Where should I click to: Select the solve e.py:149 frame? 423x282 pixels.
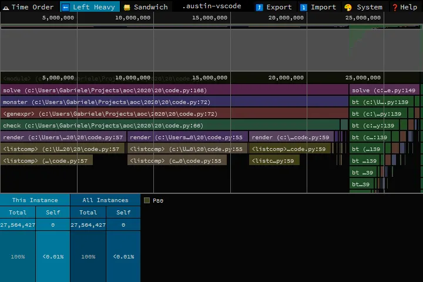pyautogui.click(x=384, y=90)
